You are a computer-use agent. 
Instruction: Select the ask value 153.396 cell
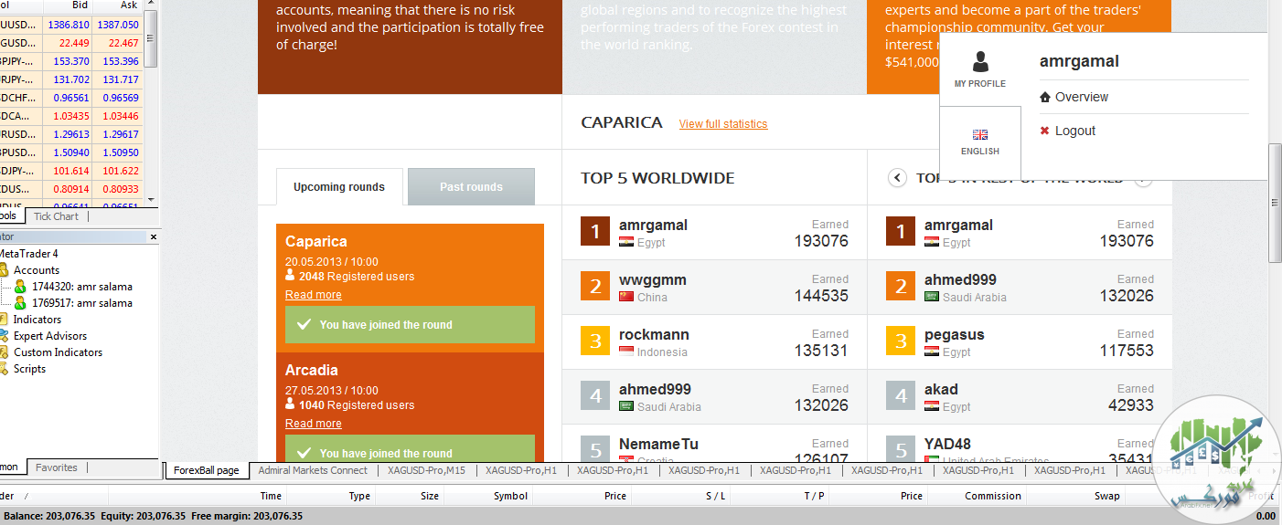[121, 61]
